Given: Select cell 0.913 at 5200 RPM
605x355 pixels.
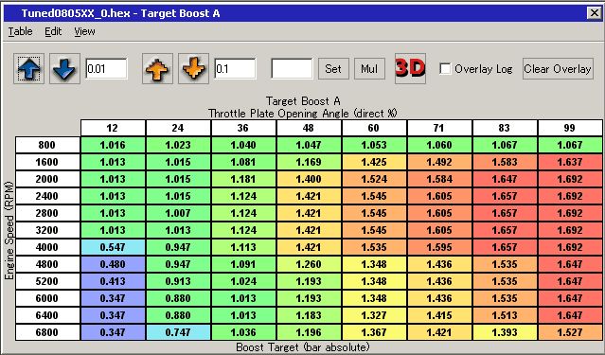Looking at the screenshot, I should click(x=178, y=281).
